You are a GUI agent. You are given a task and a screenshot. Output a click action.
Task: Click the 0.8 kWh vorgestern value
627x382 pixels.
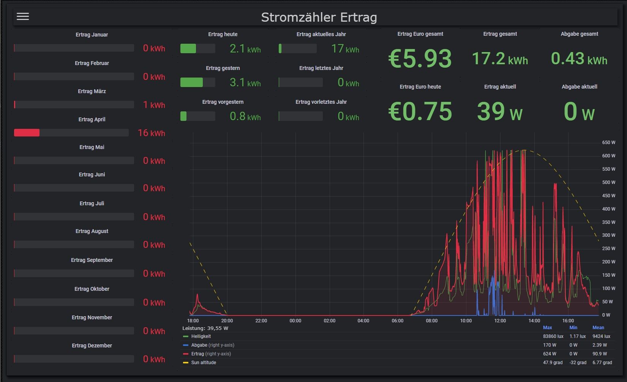245,116
